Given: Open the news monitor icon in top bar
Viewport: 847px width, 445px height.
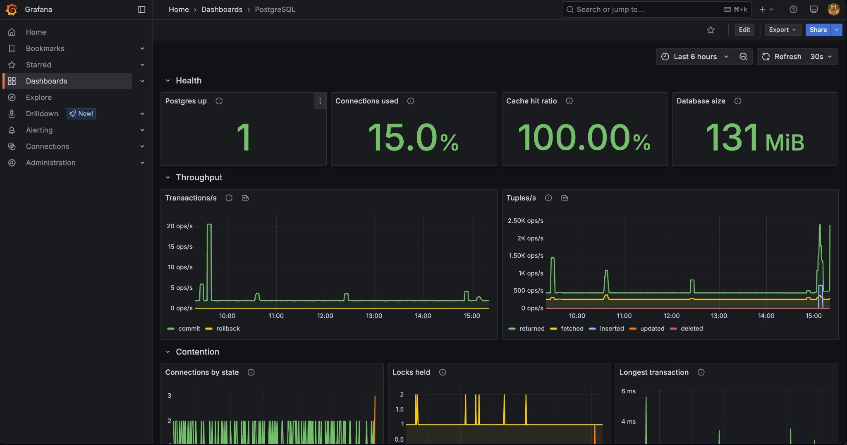Looking at the screenshot, I should tap(814, 10).
